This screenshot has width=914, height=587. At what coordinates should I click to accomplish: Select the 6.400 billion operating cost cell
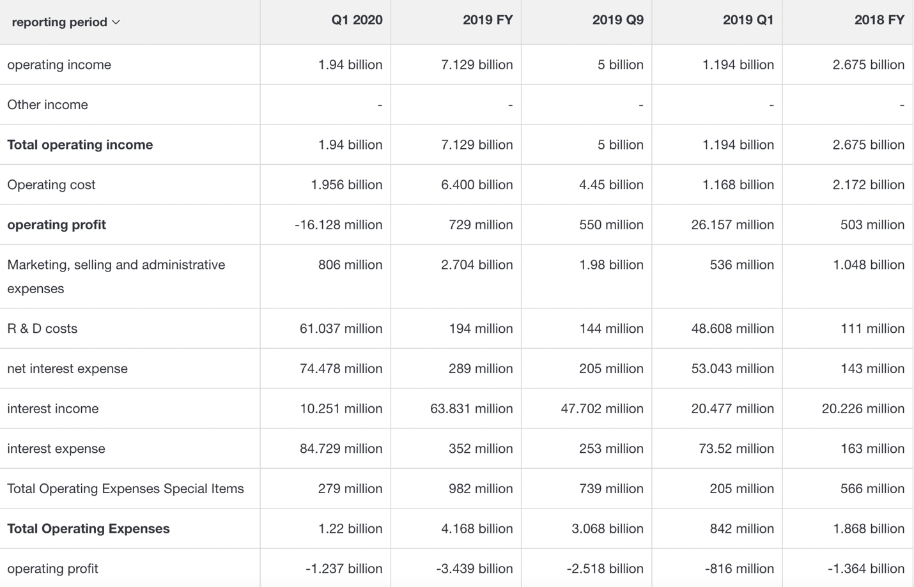476,185
